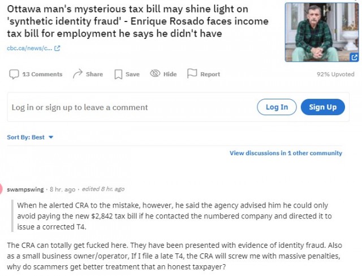
Task: Click external link icon on article thumbnail
Action: [x=354, y=57]
